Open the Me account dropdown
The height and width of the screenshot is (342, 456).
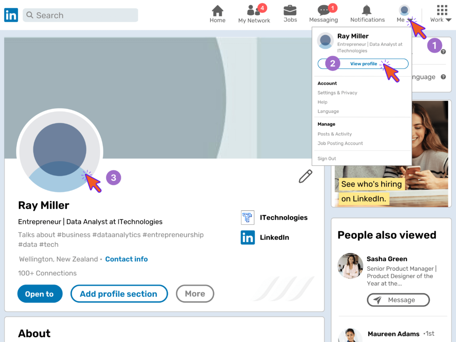[x=403, y=10]
